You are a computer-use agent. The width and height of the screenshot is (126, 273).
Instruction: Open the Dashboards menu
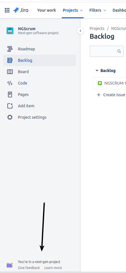119,10
